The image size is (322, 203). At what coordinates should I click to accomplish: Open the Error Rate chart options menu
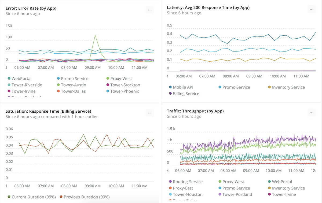(x=150, y=10)
